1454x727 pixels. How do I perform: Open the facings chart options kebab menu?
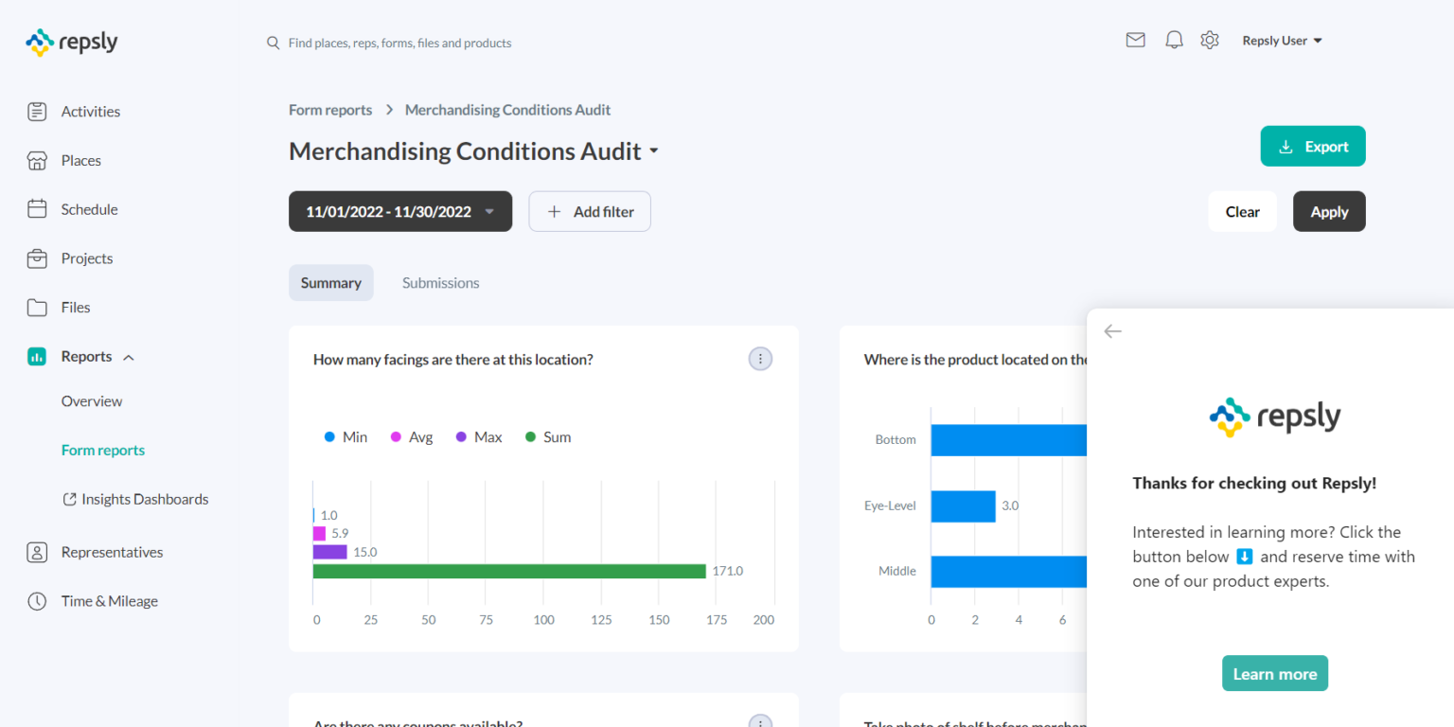pyautogui.click(x=760, y=359)
